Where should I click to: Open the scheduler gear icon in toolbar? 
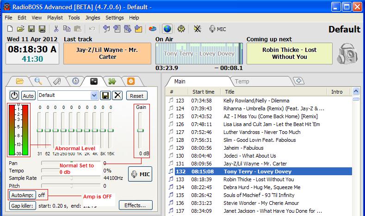pyautogui.click(x=181, y=29)
